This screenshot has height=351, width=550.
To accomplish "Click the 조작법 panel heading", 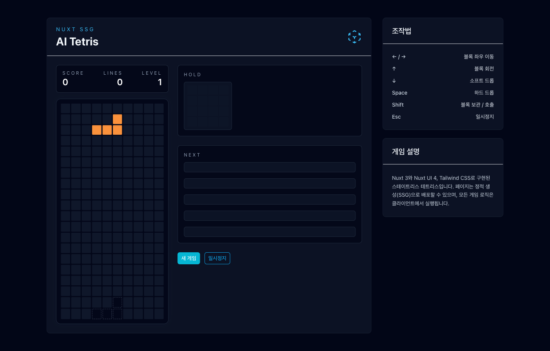I will pyautogui.click(x=402, y=32).
